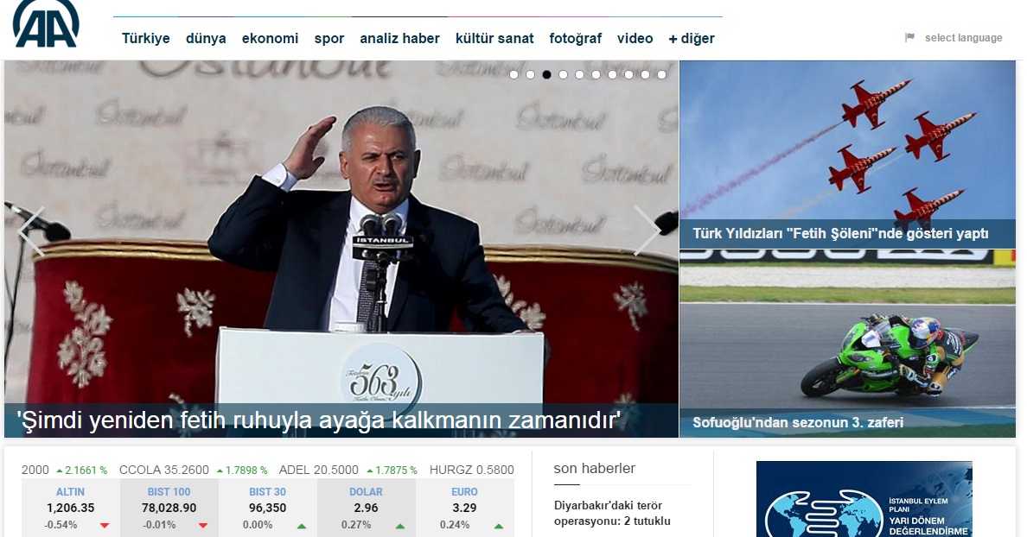
Task: Select the active third slide dot
Action: 547,74
